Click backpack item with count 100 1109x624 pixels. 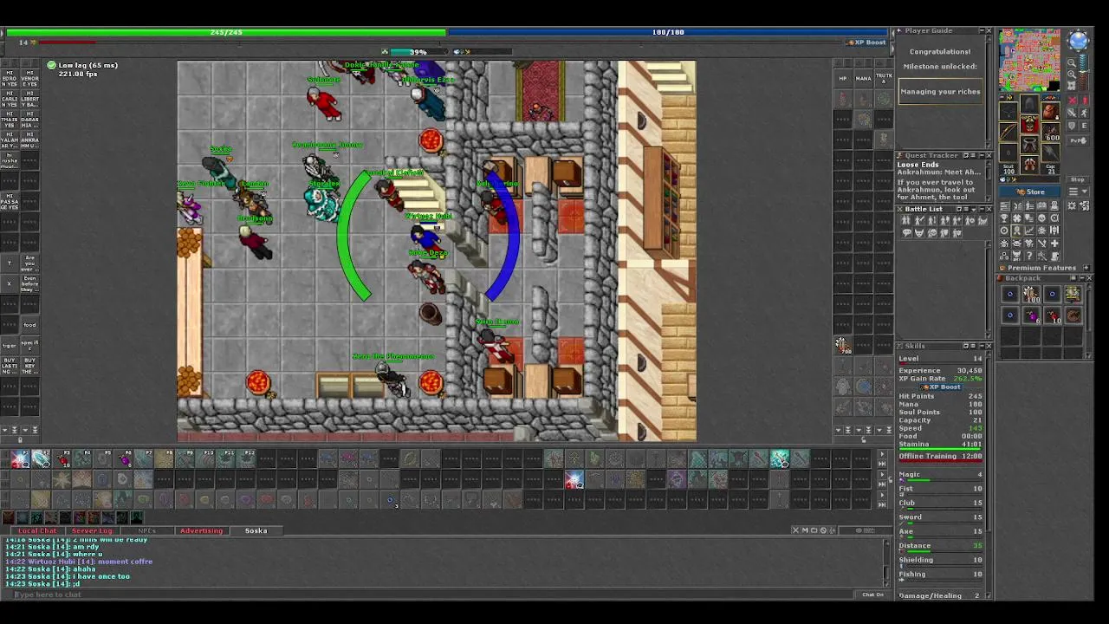pos(1031,294)
